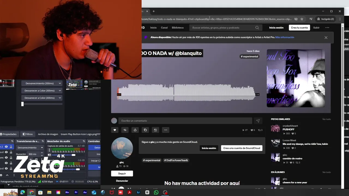This screenshot has width=349, height=196.
Task: Open the track cover artwork
Action: [296, 78]
